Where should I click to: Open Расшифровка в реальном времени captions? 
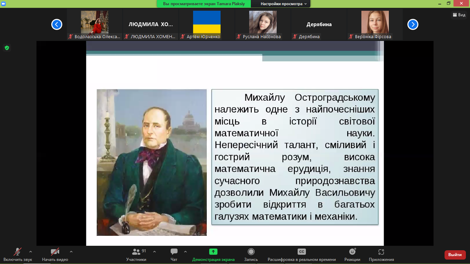(x=302, y=255)
